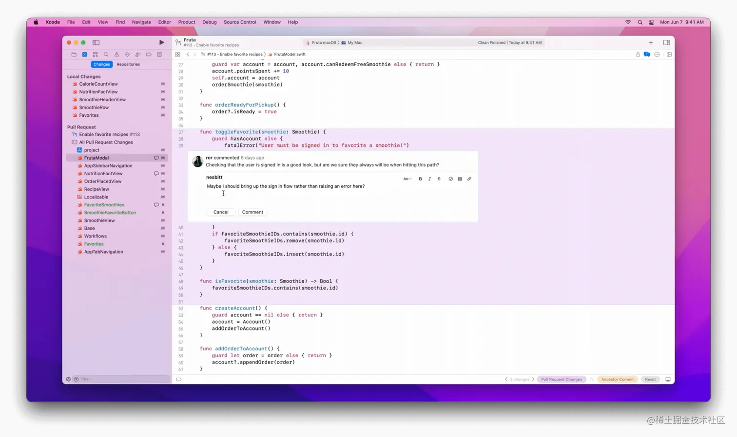Click the checkmark circle icon in comment toolbar
The width and height of the screenshot is (737, 437).
pos(450,179)
